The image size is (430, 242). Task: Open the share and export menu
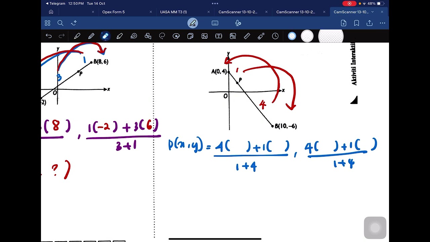pyautogui.click(x=370, y=23)
